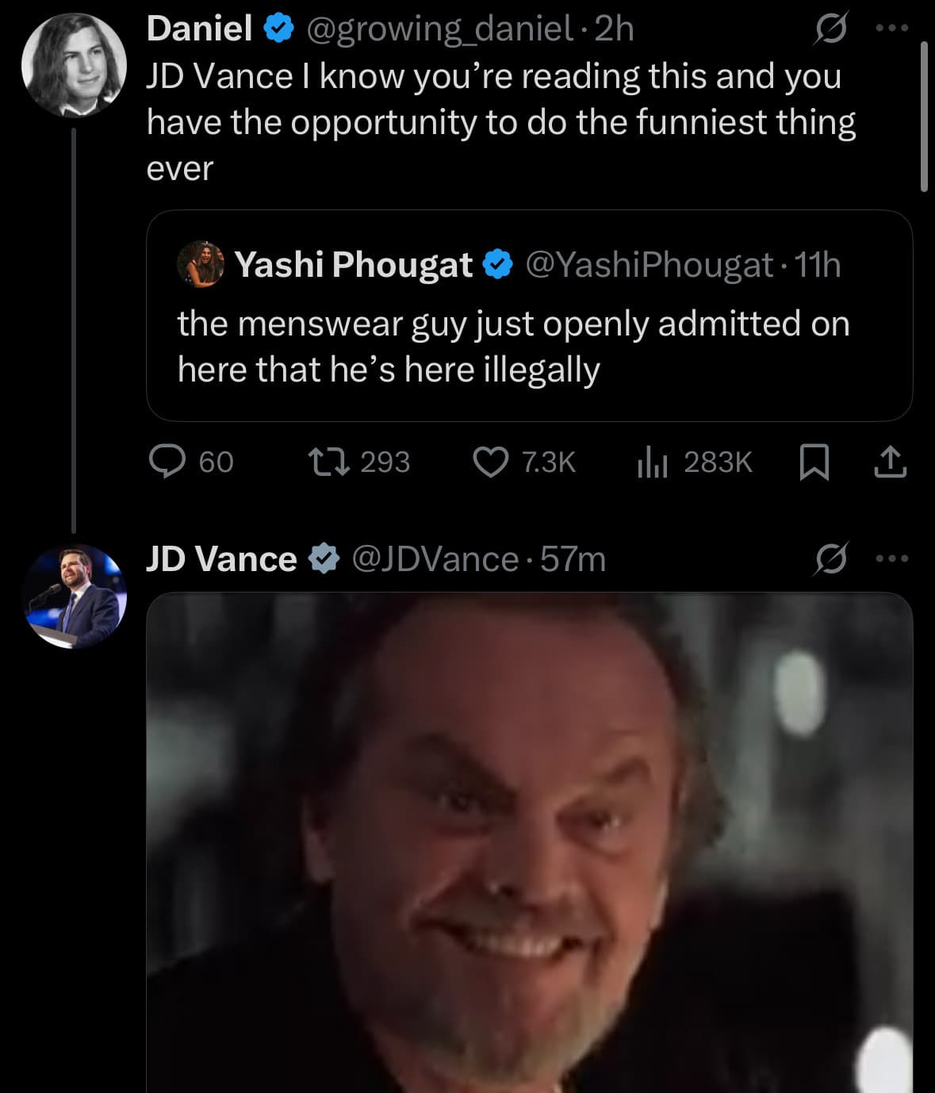Open the GIF image in JD Vance's reply
This screenshot has height=1093, width=935.
pyautogui.click(x=529, y=842)
